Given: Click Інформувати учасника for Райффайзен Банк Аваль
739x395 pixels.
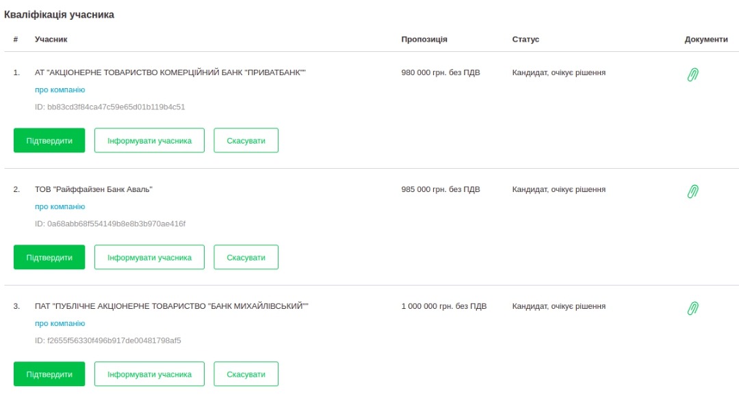Looking at the screenshot, I should coord(149,257).
